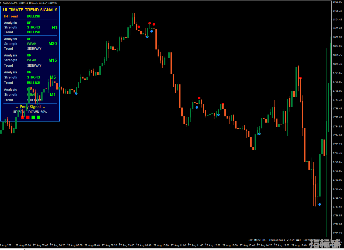The height and width of the screenshot is (250, 344).
Task: Click the XAUUSD,M5 chart title text
Action: [x=10, y=3]
